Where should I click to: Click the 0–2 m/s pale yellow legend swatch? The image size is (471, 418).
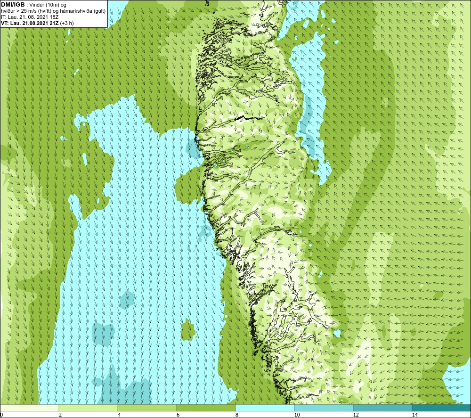click(x=29, y=408)
